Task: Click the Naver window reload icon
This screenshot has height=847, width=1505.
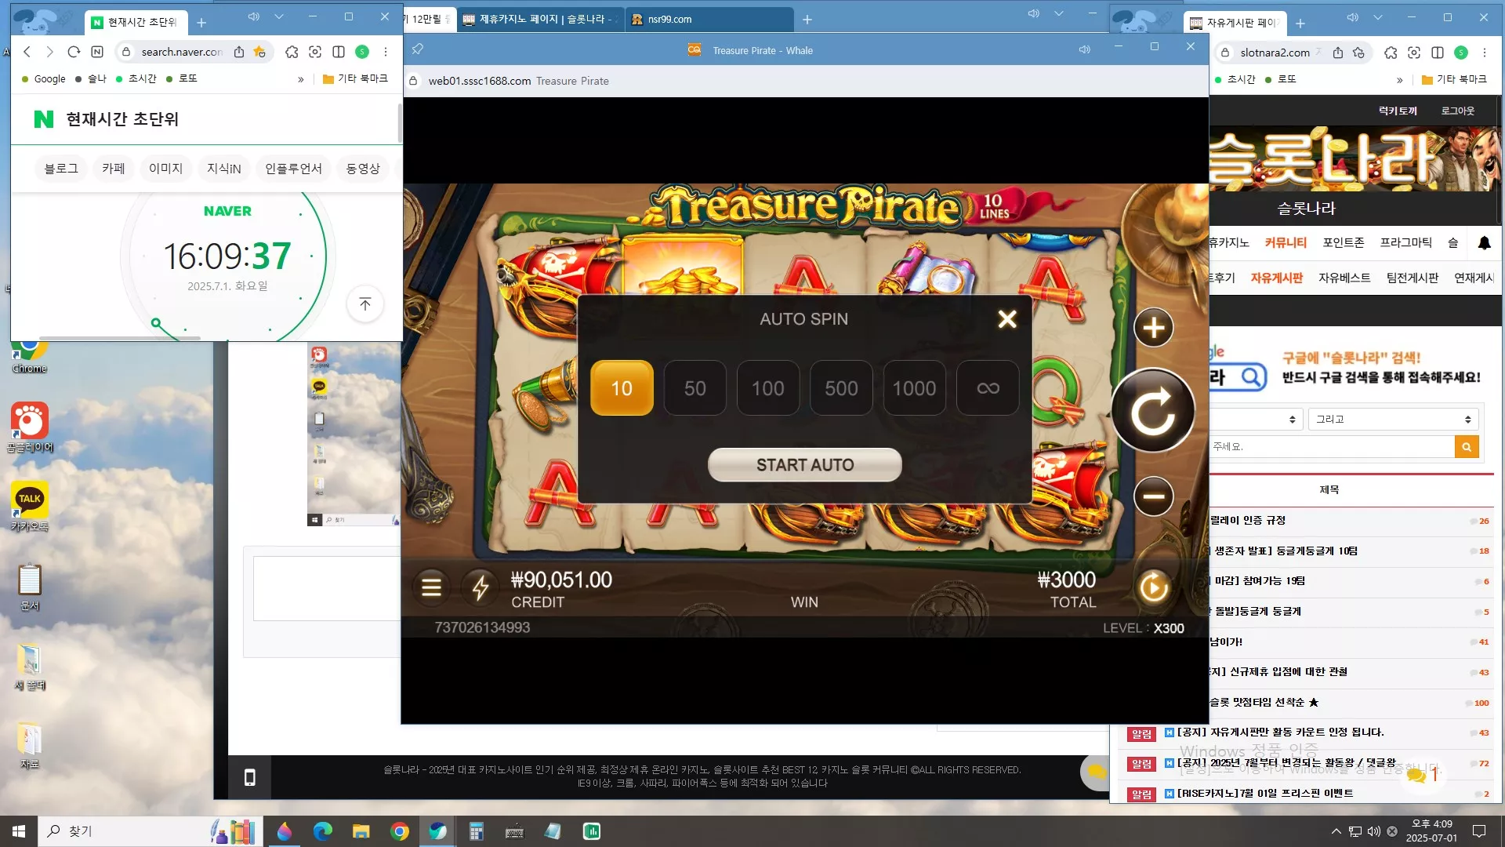Action: 74,52
